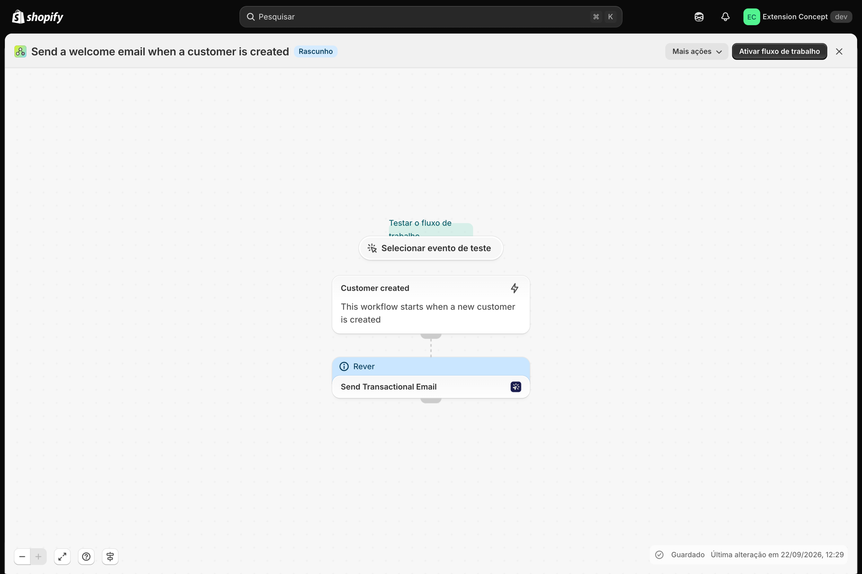This screenshot has width=862, height=574.
Task: Click the Flow app icon beside title
Action: (20, 52)
